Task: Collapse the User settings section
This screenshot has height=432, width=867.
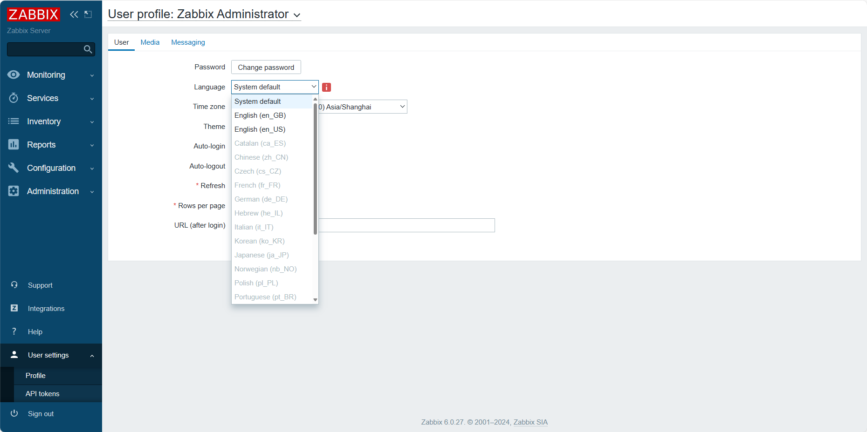Action: [92, 356]
